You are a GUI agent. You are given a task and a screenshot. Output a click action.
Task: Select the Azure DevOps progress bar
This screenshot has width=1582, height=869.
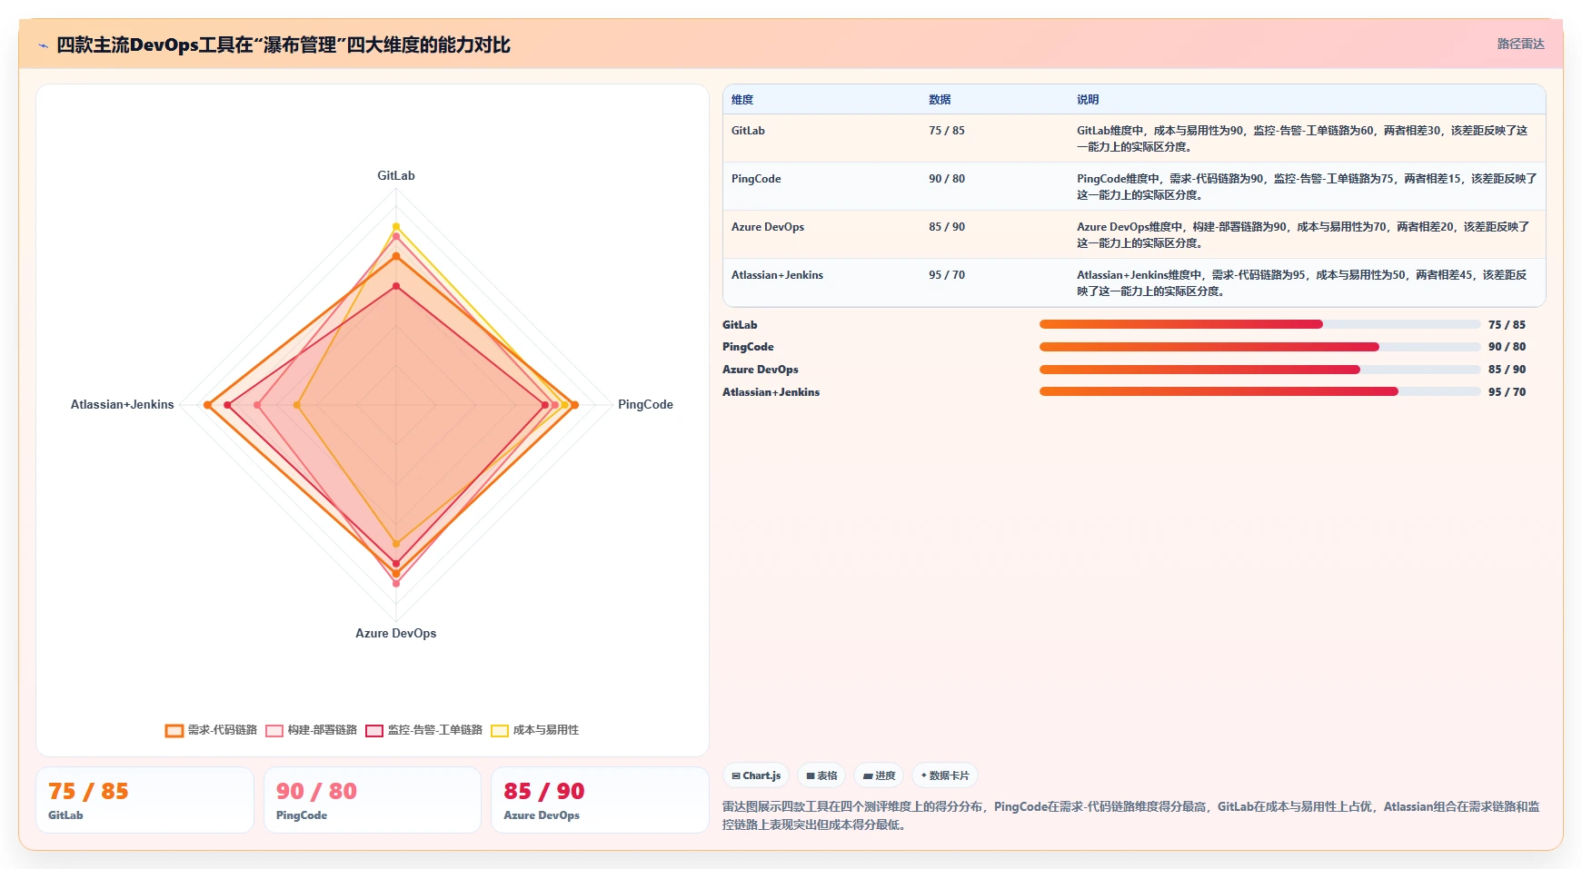pyautogui.click(x=1259, y=370)
